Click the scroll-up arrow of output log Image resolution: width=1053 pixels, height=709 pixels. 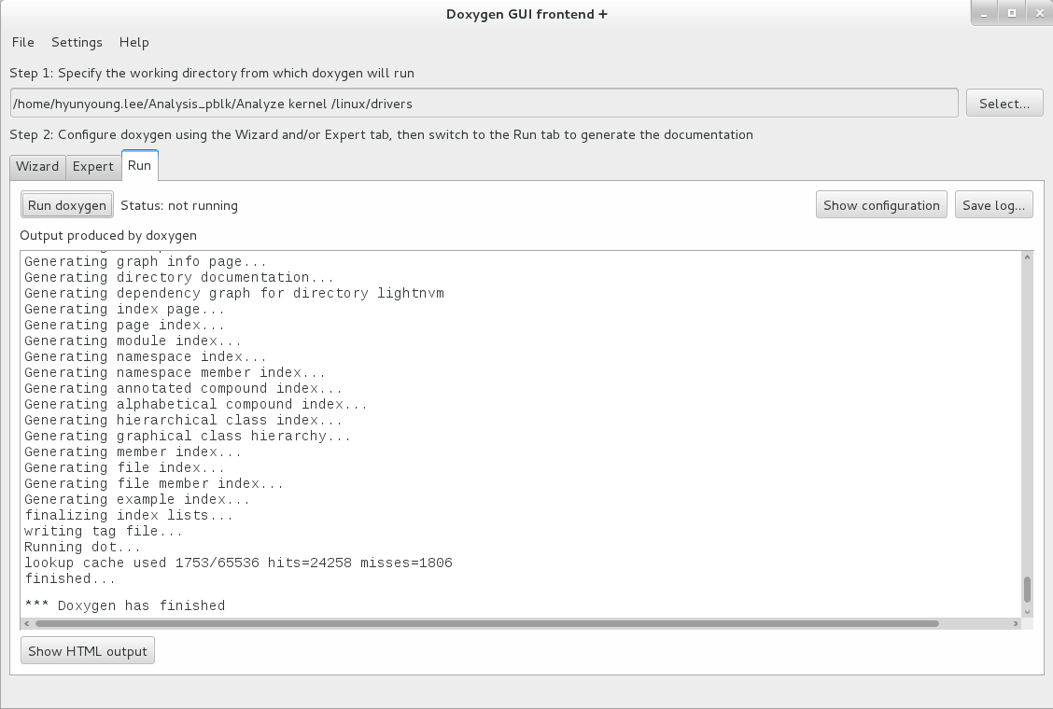coord(1027,257)
